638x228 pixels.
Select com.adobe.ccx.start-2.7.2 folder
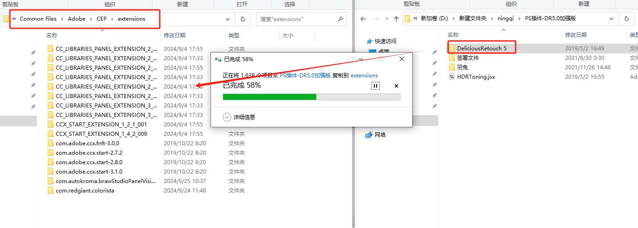click(89, 152)
